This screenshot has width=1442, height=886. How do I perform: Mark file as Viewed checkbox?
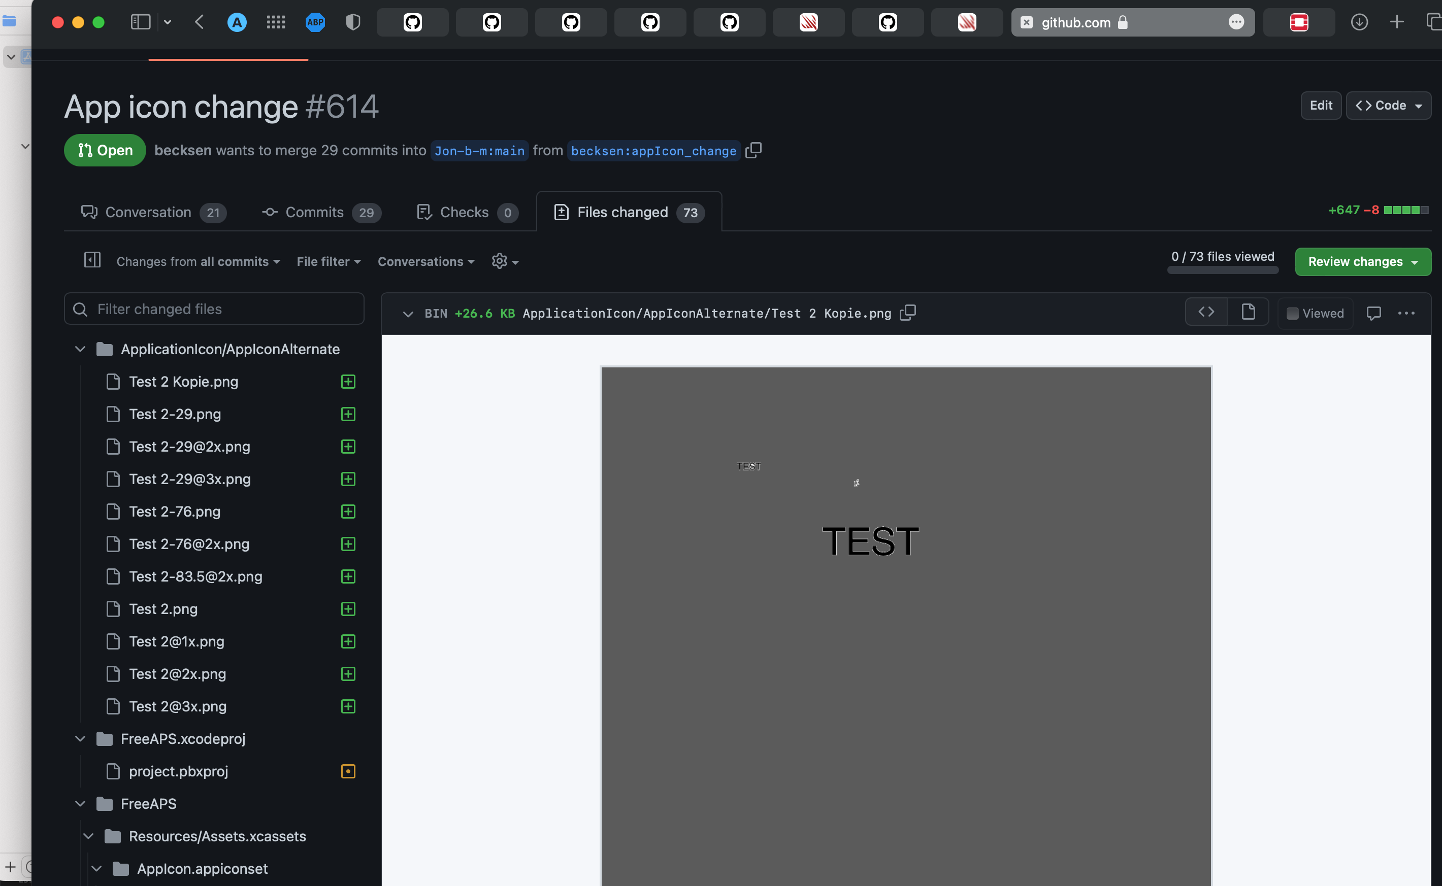pos(1292,314)
